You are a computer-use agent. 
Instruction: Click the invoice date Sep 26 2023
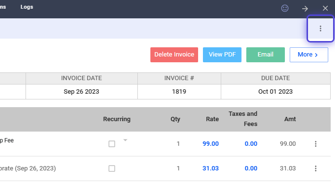(x=81, y=92)
